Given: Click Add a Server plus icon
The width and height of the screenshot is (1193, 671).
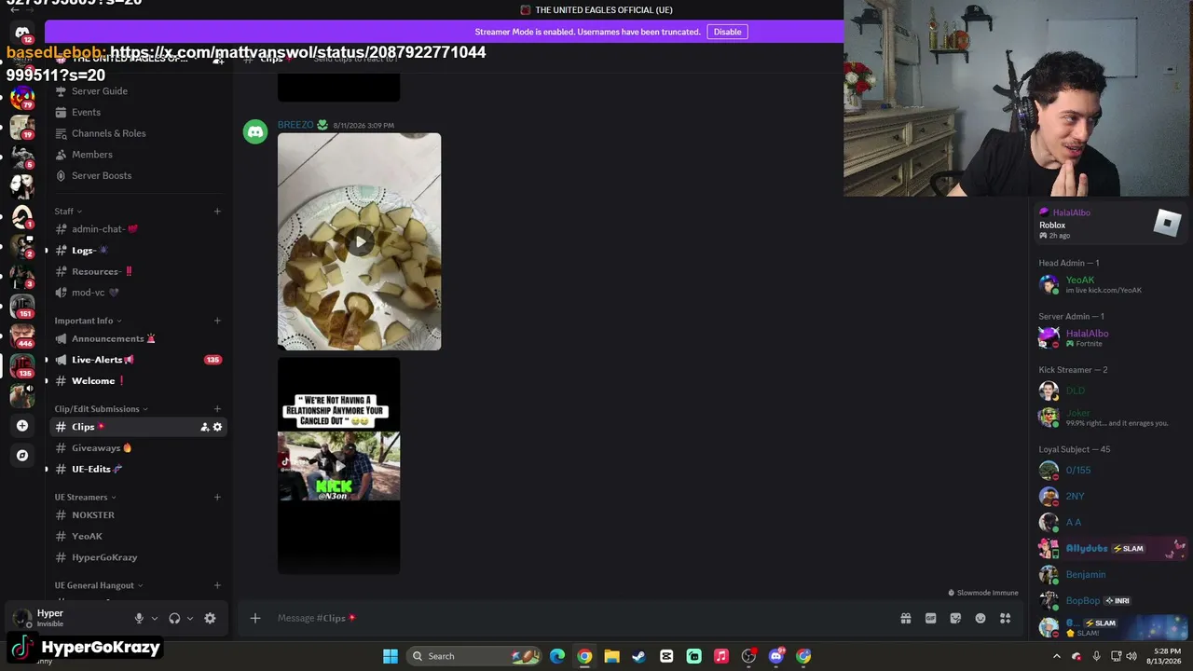Looking at the screenshot, I should pos(22,426).
